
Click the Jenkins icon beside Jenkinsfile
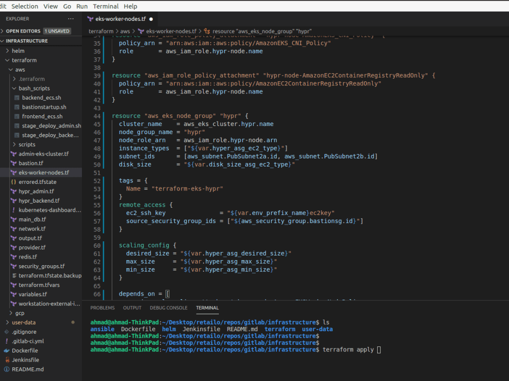pyautogui.click(x=8, y=360)
